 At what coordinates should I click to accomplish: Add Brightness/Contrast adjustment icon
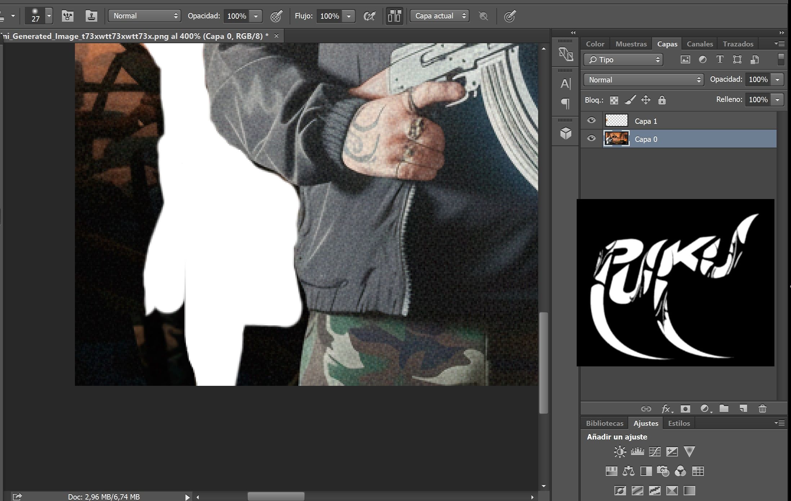(620, 452)
